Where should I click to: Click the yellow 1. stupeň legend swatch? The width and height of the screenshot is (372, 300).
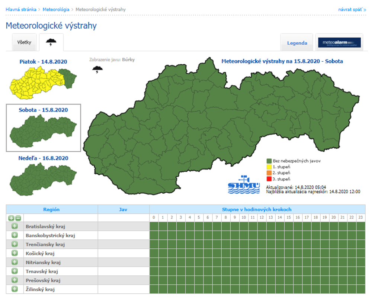coord(269,167)
